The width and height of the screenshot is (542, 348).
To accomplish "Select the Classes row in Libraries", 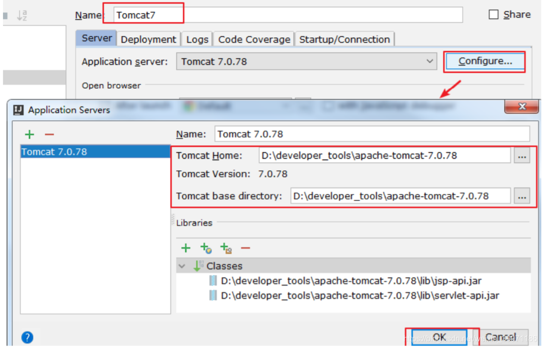I will coord(353,266).
